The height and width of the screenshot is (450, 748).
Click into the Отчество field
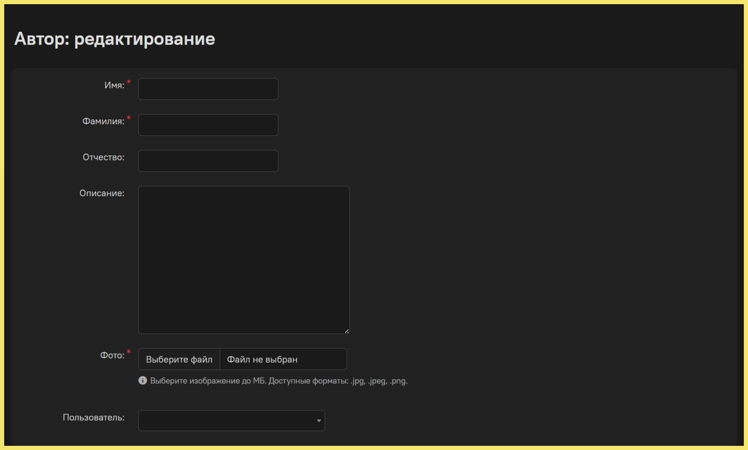[x=208, y=161]
